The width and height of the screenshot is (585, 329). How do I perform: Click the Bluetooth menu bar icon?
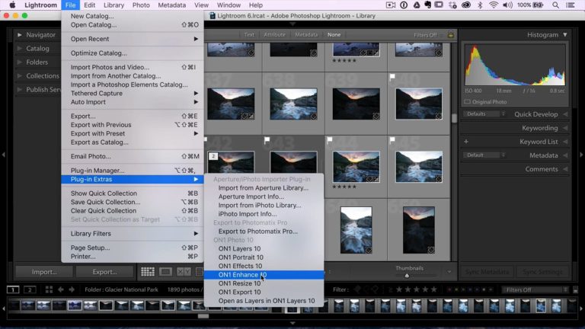click(480, 5)
